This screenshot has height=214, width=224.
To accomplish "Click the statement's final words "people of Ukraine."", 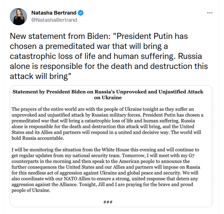I will coord(30,191).
